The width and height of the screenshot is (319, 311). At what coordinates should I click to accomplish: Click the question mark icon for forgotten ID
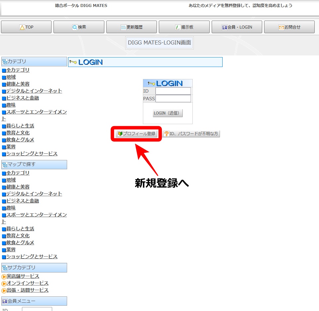click(x=166, y=133)
